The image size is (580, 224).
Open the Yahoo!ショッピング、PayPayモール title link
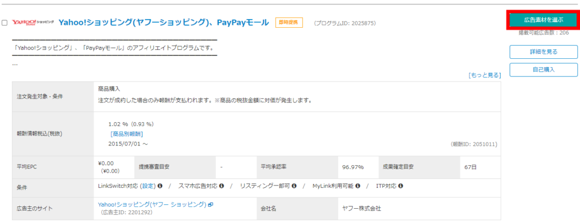point(164,23)
